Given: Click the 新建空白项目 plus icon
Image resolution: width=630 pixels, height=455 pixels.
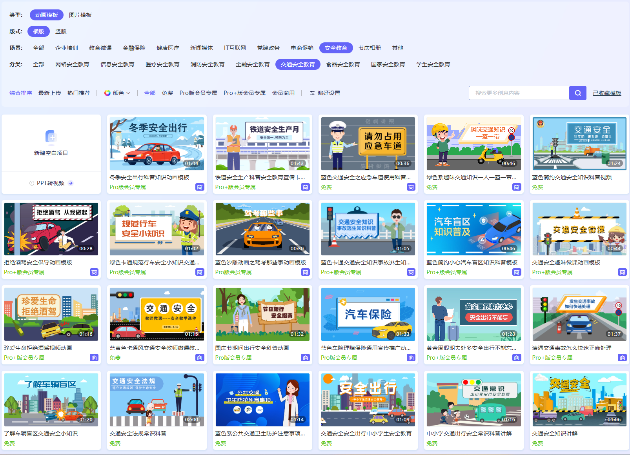Looking at the screenshot, I should click(51, 137).
